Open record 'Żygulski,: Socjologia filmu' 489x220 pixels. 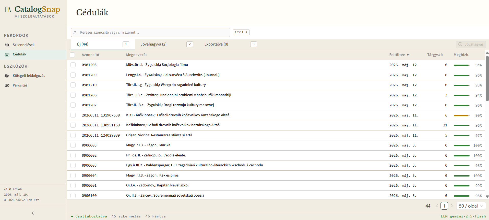(157, 65)
